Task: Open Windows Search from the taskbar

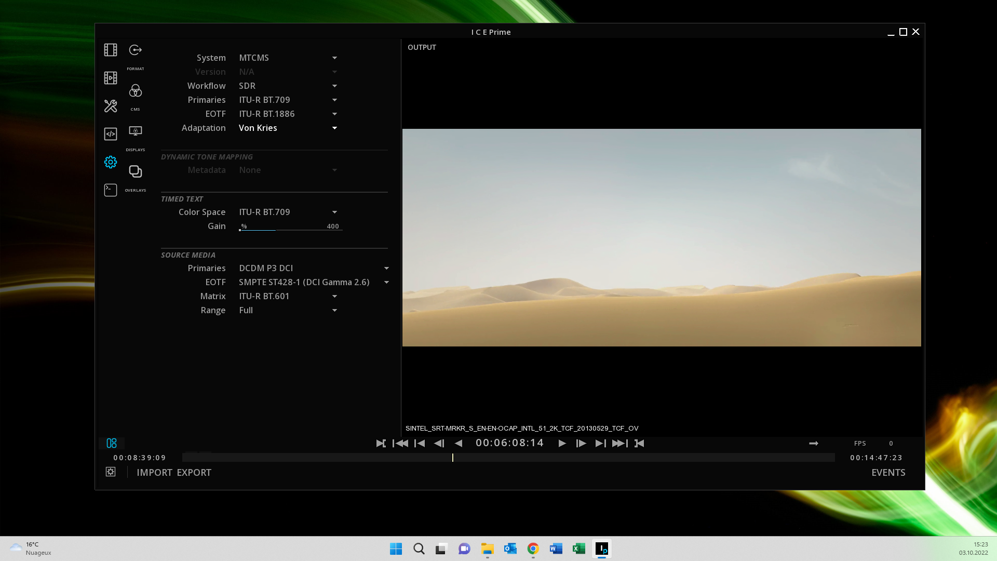Action: [419, 549]
